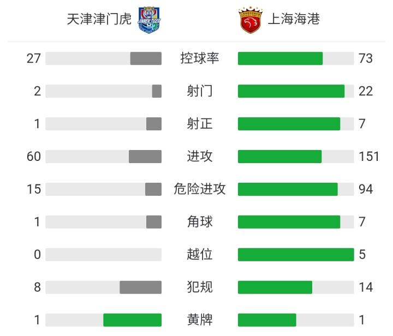
Task: Click the green 控球率 bar for Shanghai
Action: (x=280, y=58)
